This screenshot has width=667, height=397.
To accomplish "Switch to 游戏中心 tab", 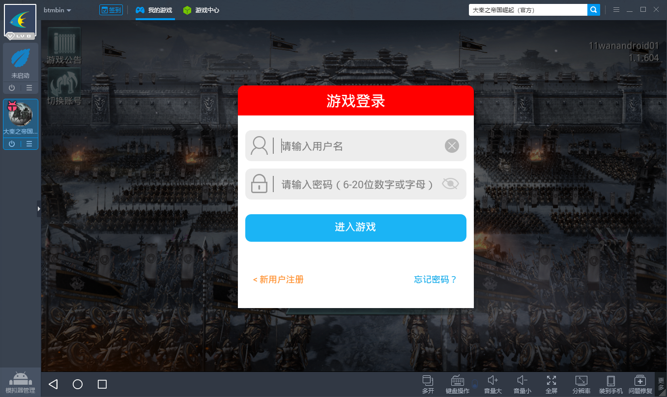I will coord(201,10).
